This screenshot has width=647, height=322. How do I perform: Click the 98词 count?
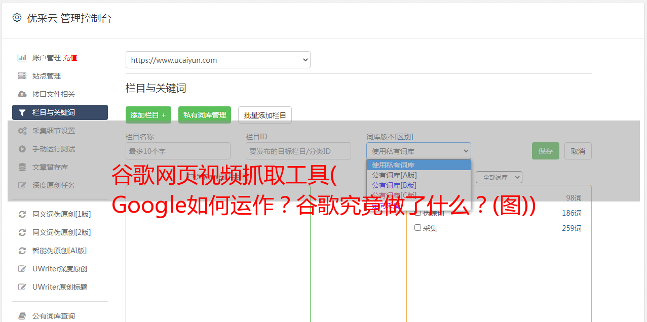tap(574, 198)
